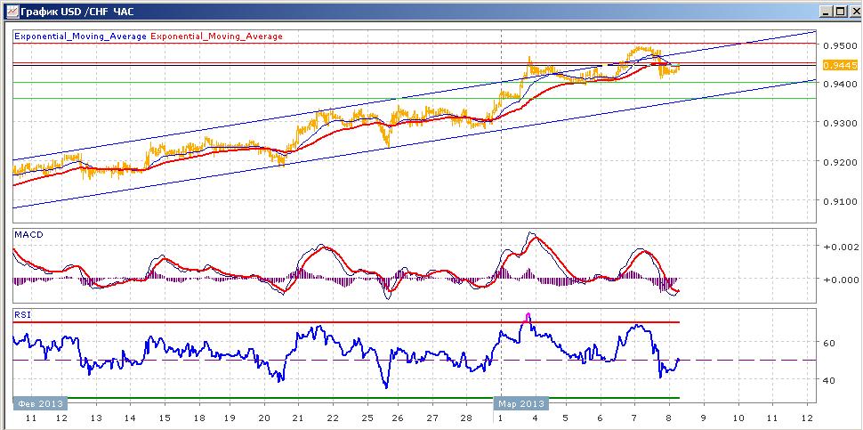Click the RSI panel label
The image size is (863, 430).
pos(22,315)
